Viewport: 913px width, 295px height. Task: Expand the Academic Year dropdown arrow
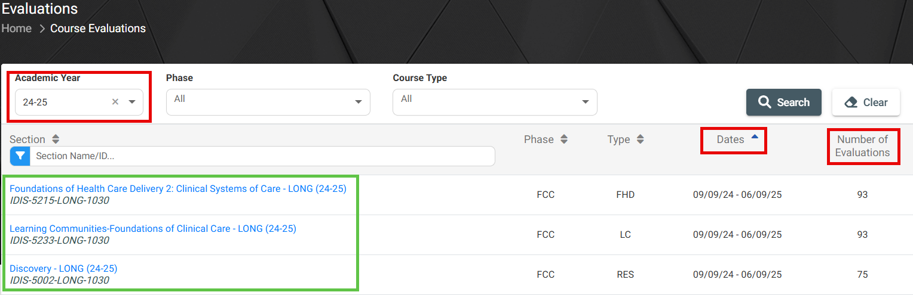click(x=132, y=102)
